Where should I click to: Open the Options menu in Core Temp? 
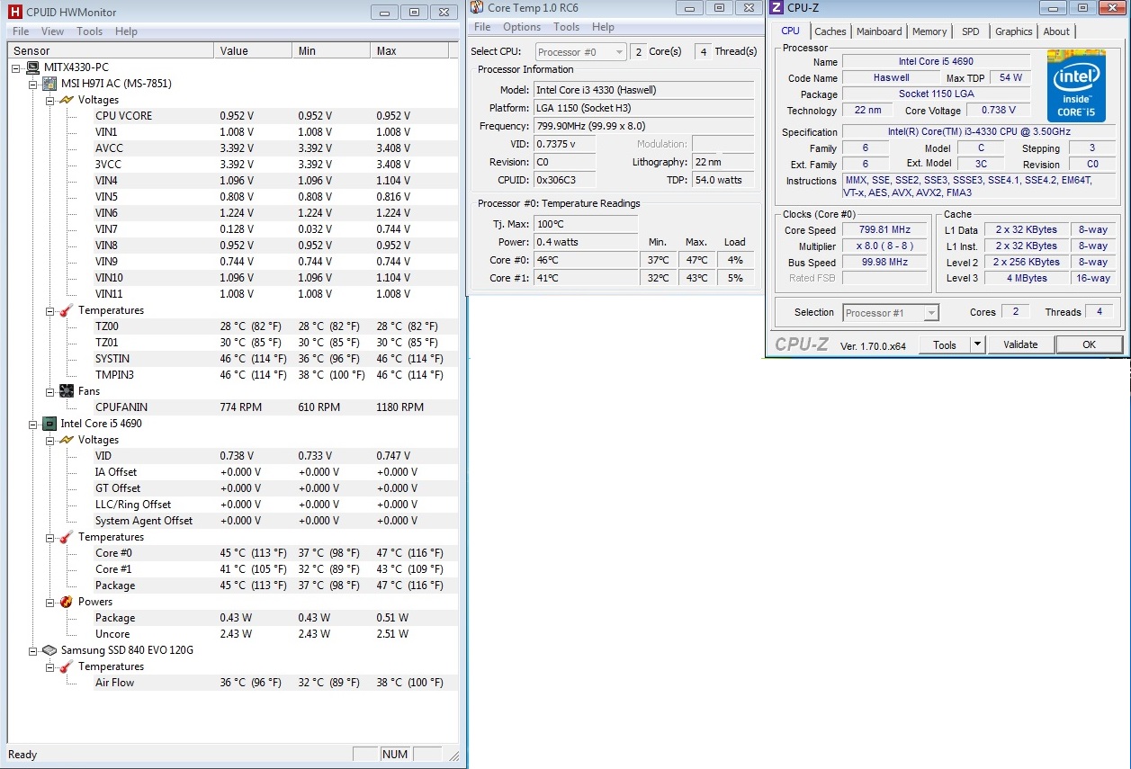pos(522,27)
